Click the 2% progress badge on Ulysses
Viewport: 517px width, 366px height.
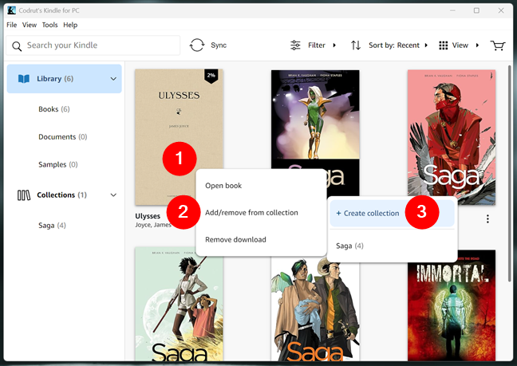211,76
